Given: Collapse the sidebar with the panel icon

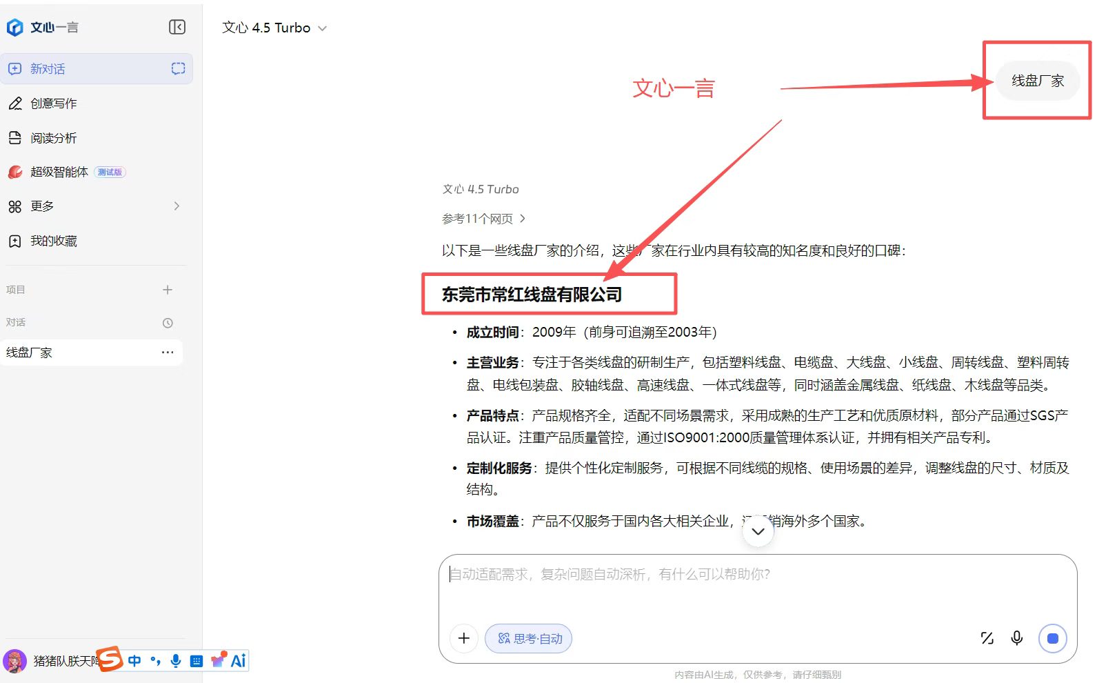Looking at the screenshot, I should click(177, 27).
